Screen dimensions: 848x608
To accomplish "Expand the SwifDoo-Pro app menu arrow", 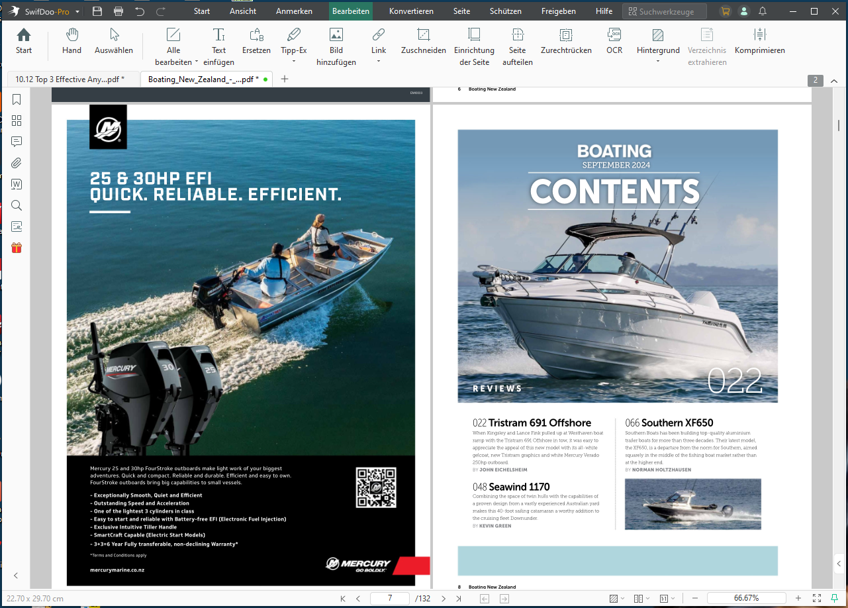I will pyautogui.click(x=77, y=12).
